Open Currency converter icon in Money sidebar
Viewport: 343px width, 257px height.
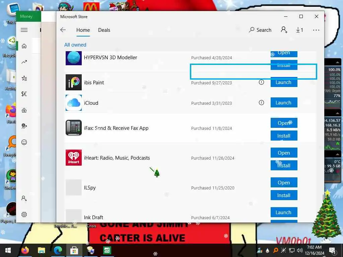[x=24, y=94]
